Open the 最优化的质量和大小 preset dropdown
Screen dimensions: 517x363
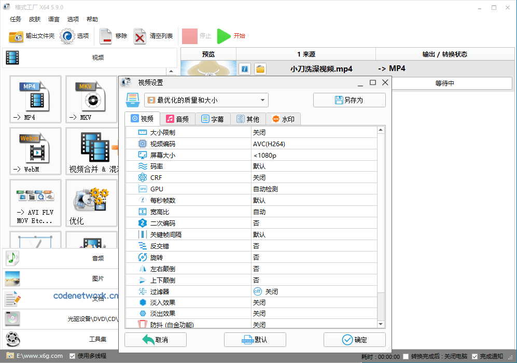[206, 100]
